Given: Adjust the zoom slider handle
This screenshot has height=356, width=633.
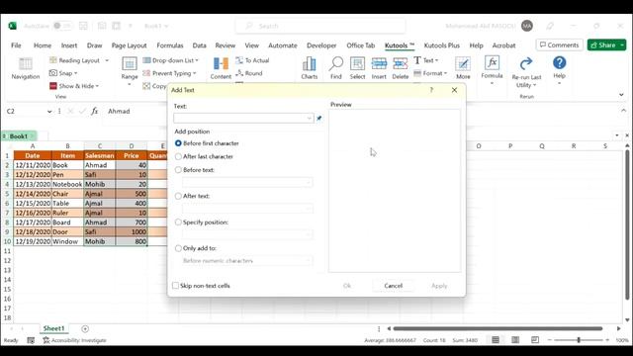Looking at the screenshot, I should tap(579, 340).
